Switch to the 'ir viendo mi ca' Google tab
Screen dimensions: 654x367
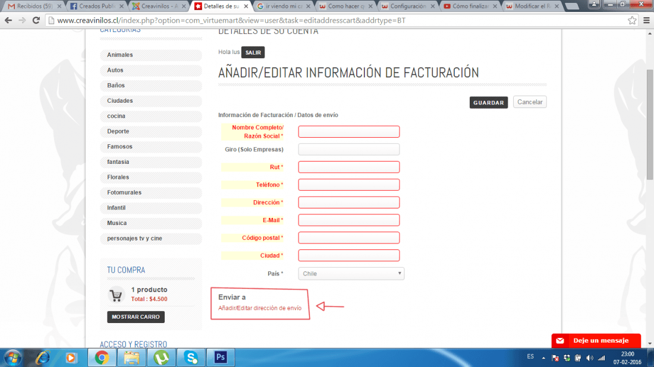tap(284, 7)
